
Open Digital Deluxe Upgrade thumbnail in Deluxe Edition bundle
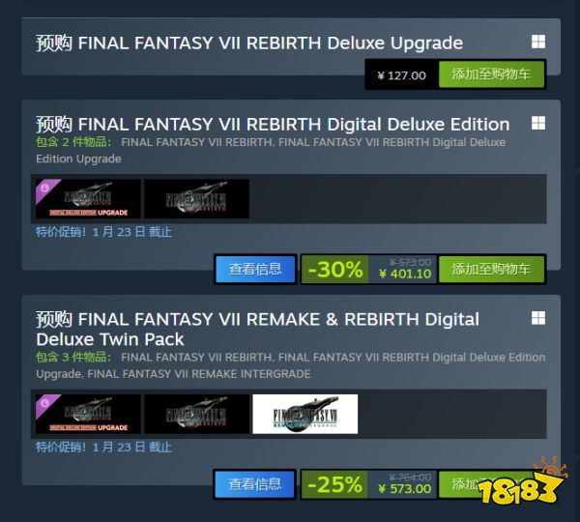click(x=88, y=199)
